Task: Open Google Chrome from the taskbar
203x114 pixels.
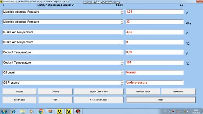Action: [41, 111]
